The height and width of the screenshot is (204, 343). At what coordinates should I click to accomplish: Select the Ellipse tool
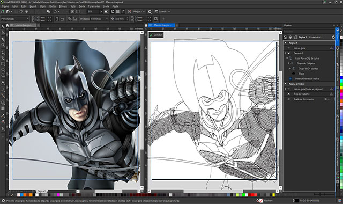pyautogui.click(x=3, y=70)
